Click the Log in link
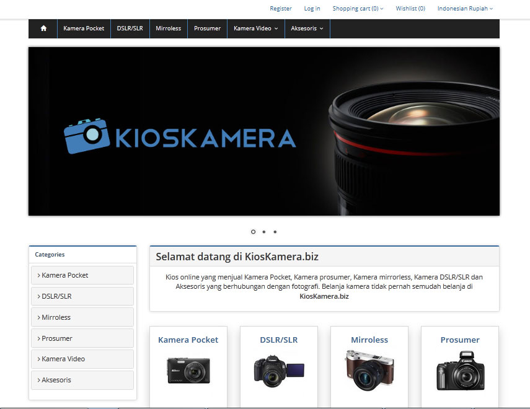 [x=312, y=9]
